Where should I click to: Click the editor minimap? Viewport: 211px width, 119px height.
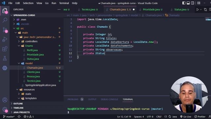pyautogui.click(x=208, y=20)
